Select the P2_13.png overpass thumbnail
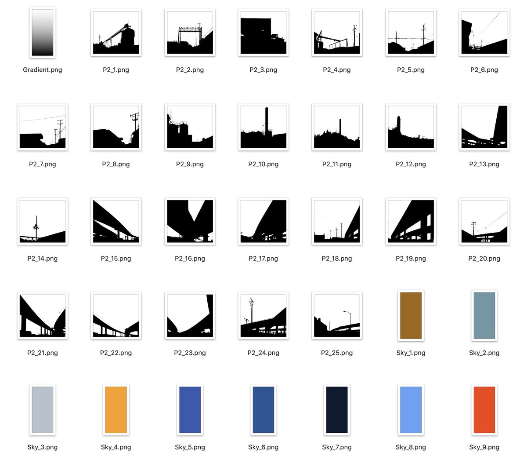 click(x=484, y=127)
